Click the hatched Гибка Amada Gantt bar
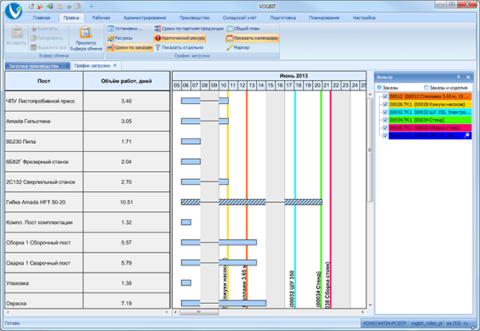The image size is (480, 331). tap(251, 202)
